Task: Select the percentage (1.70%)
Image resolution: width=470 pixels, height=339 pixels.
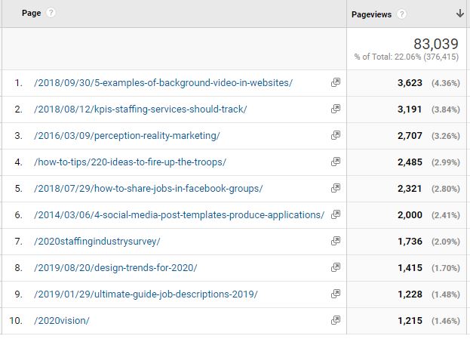Action: [x=446, y=268]
